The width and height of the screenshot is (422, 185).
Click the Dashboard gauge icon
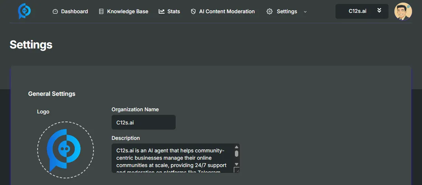(x=55, y=11)
